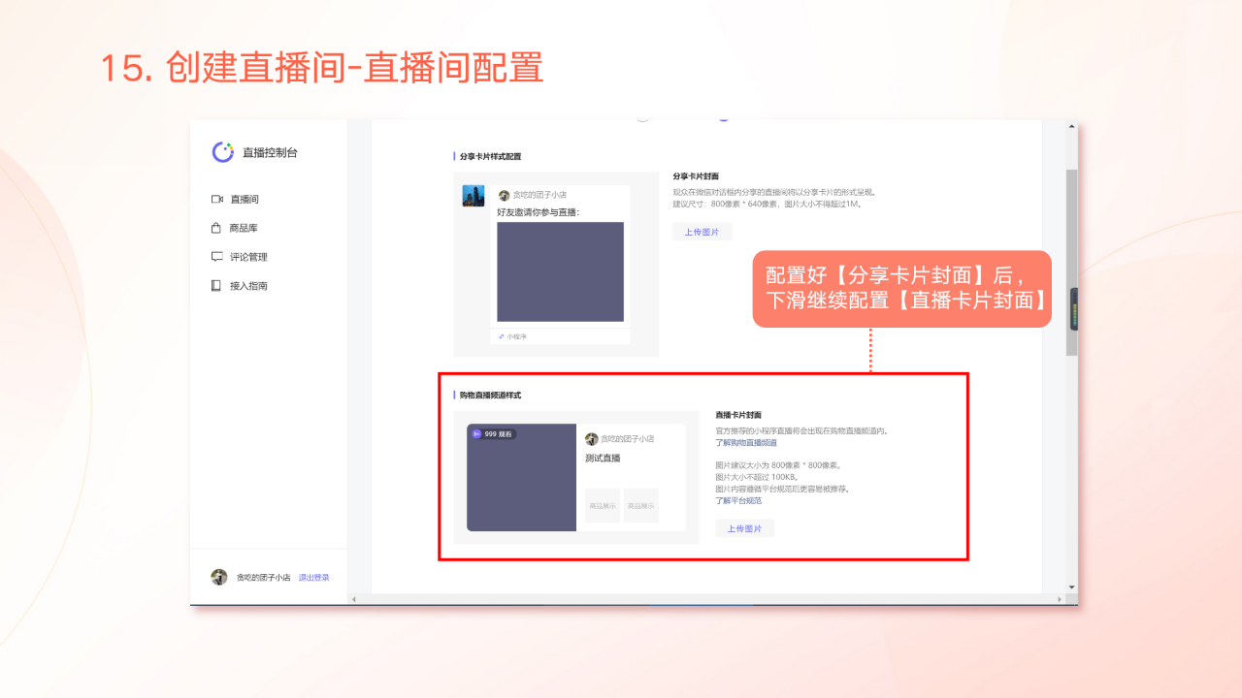Viewport: 1242px width, 698px height.
Task: Click the vertical scrollbar thumb
Action: pos(1071,262)
